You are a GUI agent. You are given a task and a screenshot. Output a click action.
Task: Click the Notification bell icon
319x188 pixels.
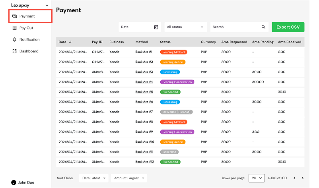click(14, 39)
